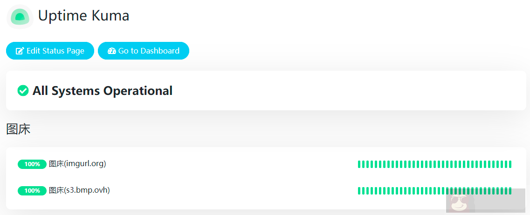Screen dimensions: 530x215
Task: Open Edit Status Page
Action: coord(50,51)
